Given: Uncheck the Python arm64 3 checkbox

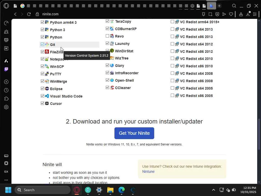Looking at the screenshot, I should tap(43, 22).
